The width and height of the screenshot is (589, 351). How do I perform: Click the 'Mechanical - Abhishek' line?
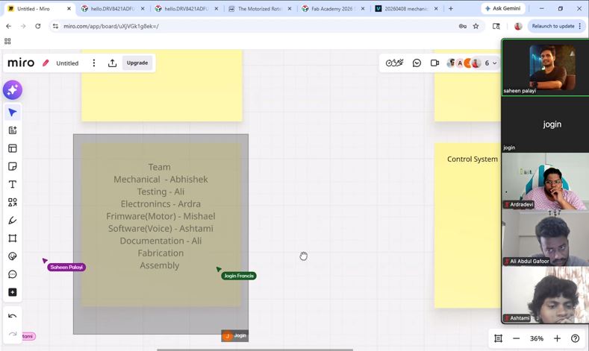coord(161,180)
